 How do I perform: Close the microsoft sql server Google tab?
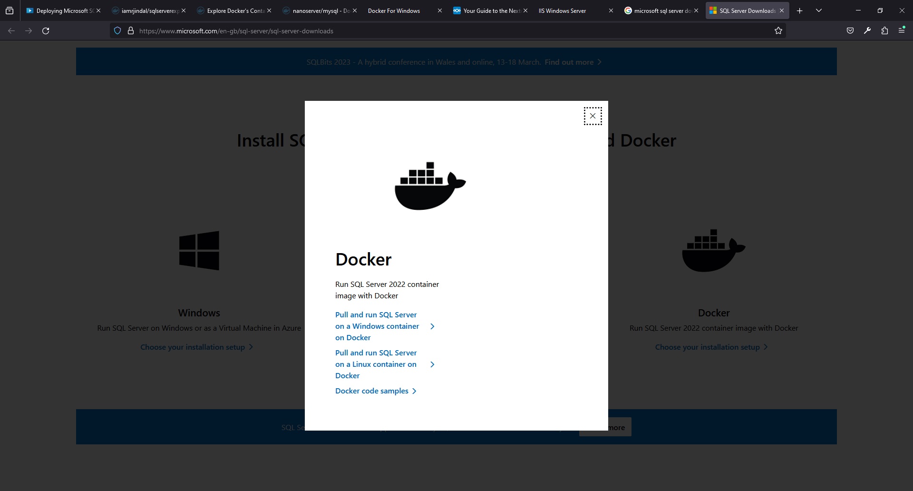point(696,10)
